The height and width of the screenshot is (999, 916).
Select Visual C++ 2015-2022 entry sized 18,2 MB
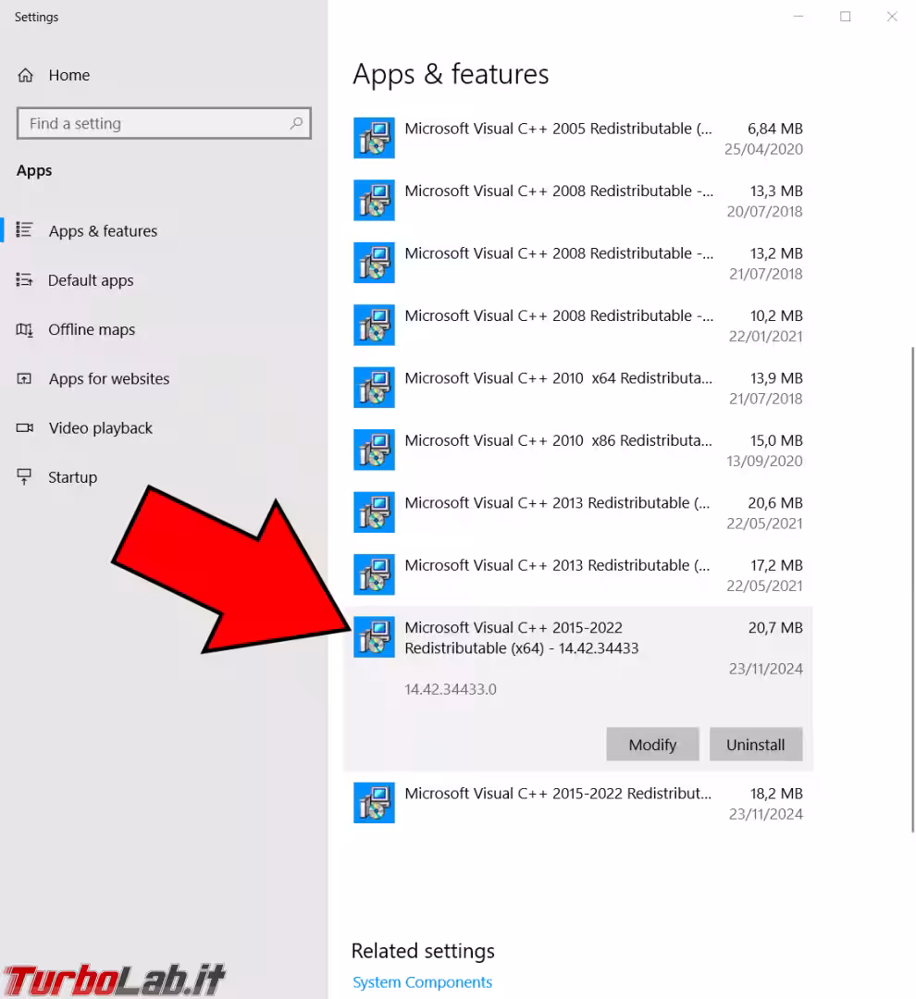(578, 803)
